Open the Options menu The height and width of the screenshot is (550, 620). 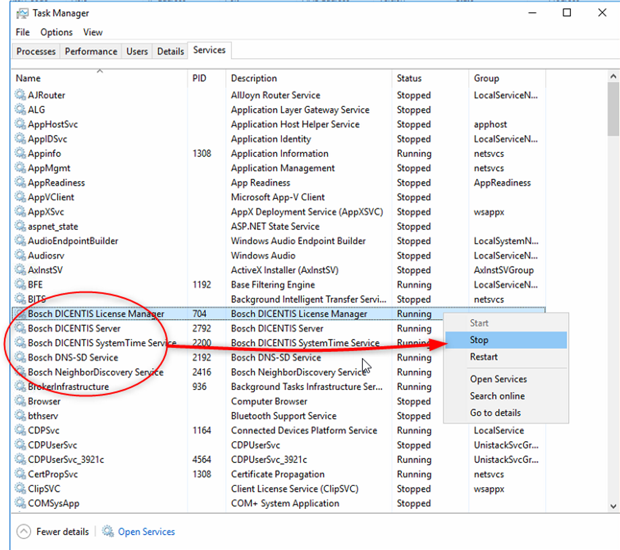point(57,32)
